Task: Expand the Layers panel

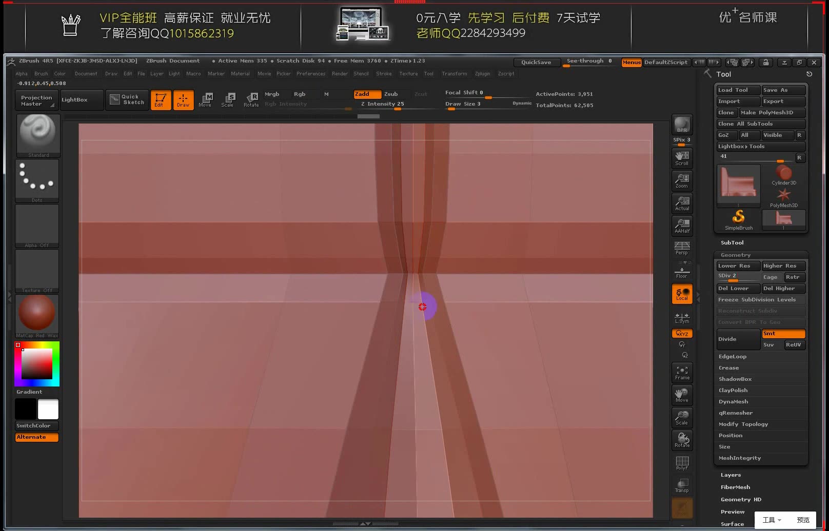Action: [731, 475]
